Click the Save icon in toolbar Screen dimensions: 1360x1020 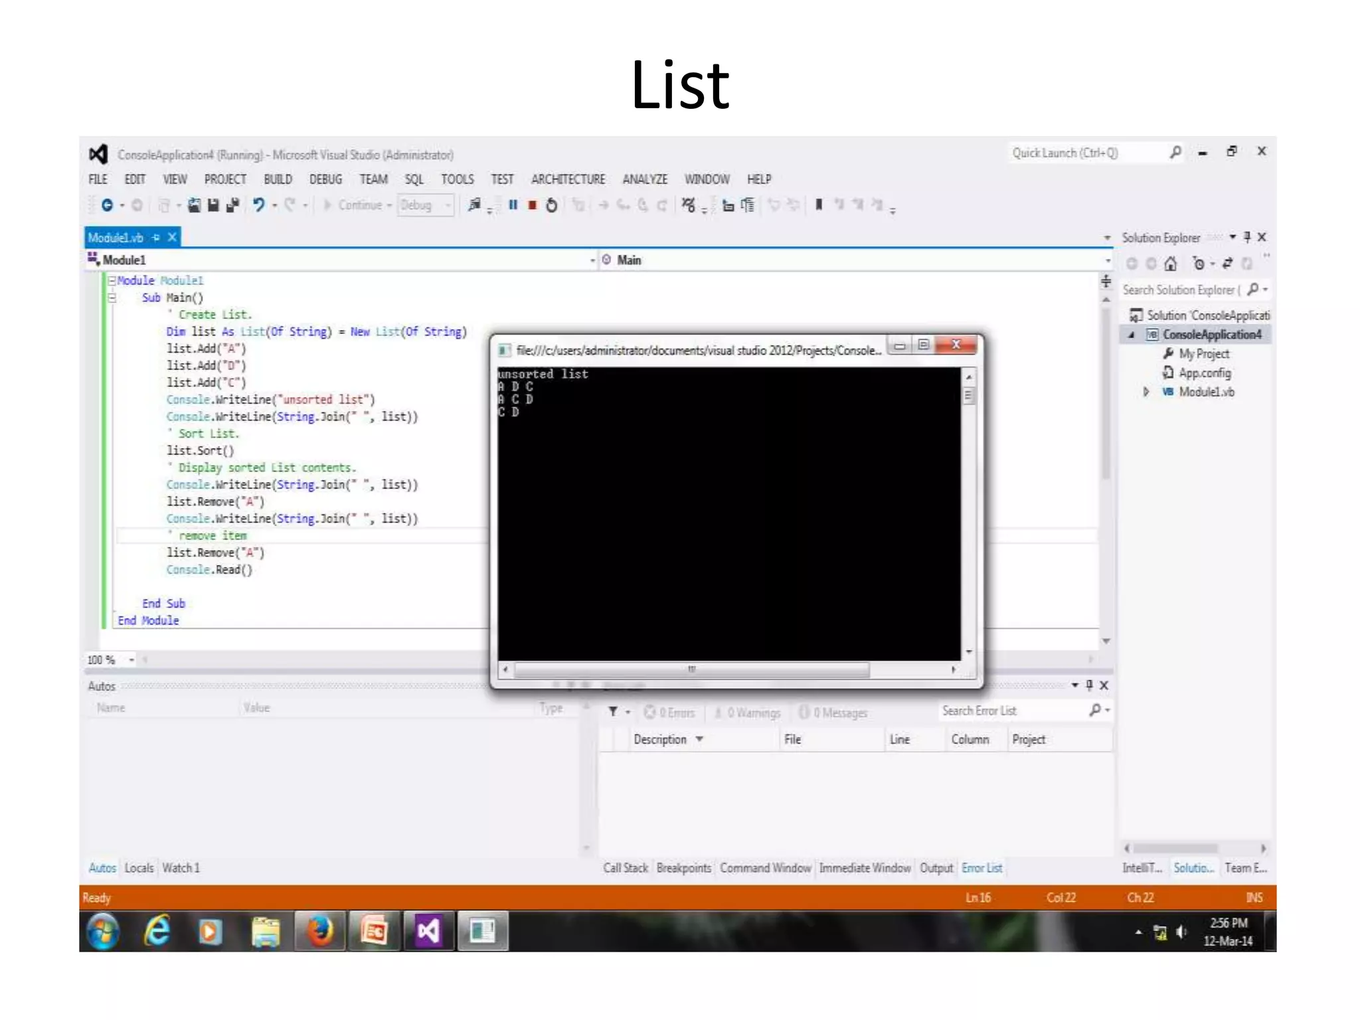pyautogui.click(x=213, y=205)
